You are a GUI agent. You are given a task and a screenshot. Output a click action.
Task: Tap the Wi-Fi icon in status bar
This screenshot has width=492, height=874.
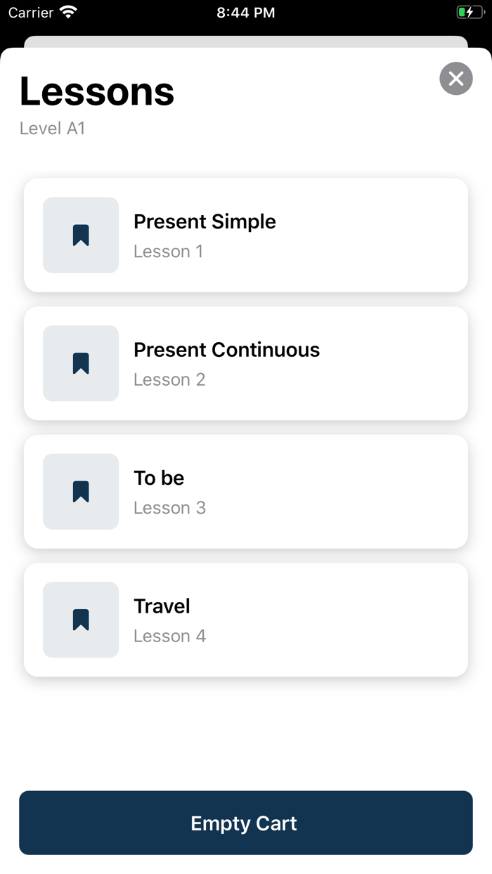tap(67, 11)
